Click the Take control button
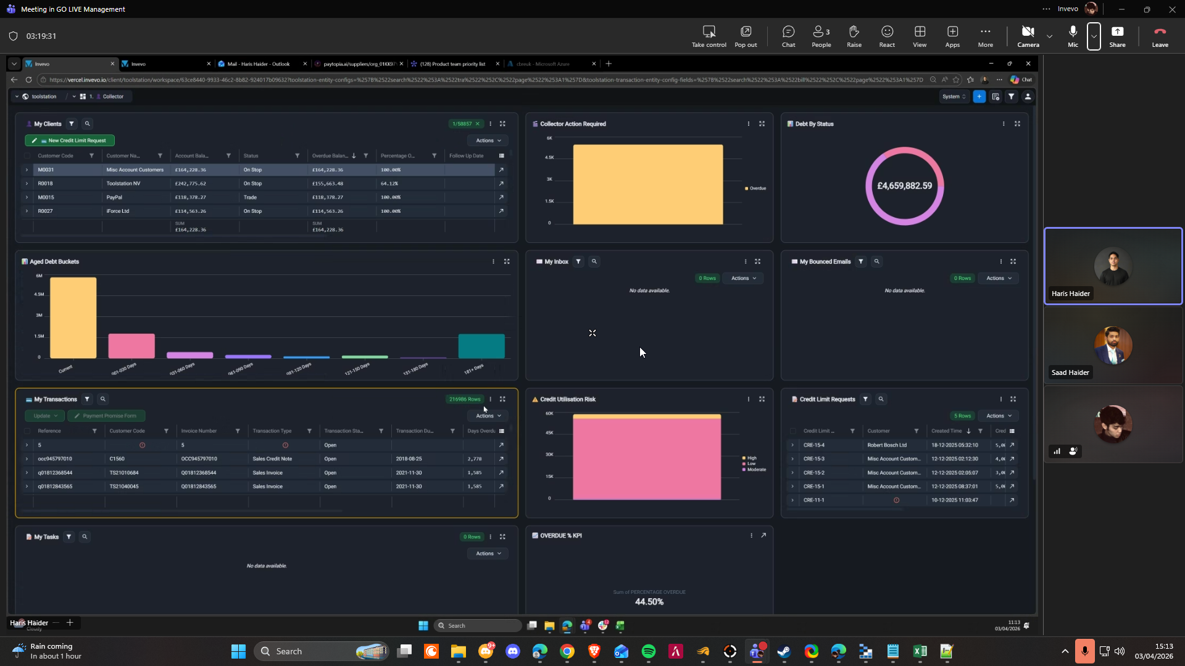This screenshot has width=1185, height=666. (709, 36)
